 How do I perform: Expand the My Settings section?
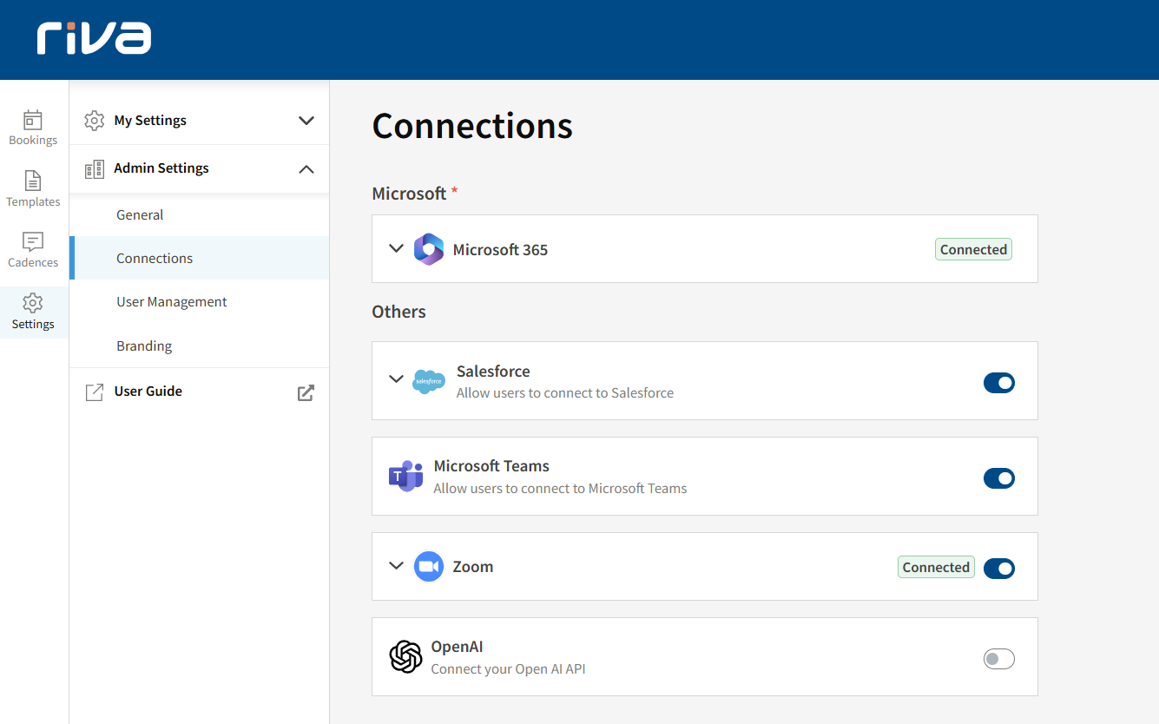pyautogui.click(x=306, y=121)
